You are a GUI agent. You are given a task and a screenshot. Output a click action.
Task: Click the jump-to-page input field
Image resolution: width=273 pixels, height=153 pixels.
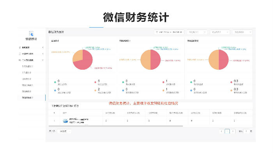click(x=246, y=131)
